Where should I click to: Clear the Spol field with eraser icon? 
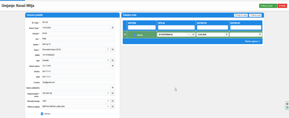pos(108,61)
